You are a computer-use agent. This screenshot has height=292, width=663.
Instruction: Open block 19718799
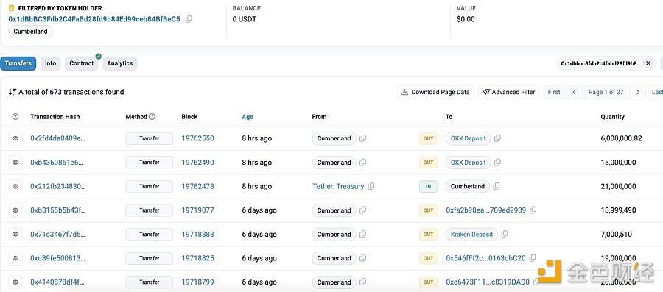click(197, 282)
